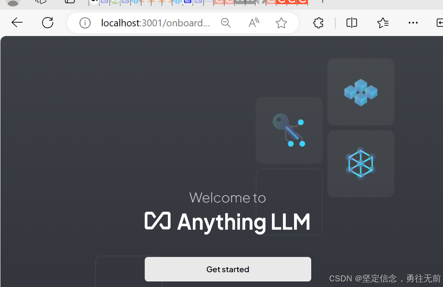The image size is (443, 287).
Task: Open the Extensions puzzle icon
Action: coord(319,23)
